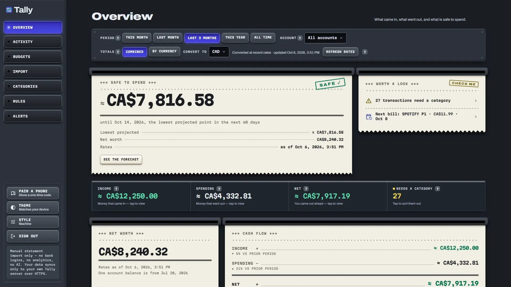Screen dimensions: 511x287
Task: Click the Sign Out arrow icon
Action: (x=13, y=236)
